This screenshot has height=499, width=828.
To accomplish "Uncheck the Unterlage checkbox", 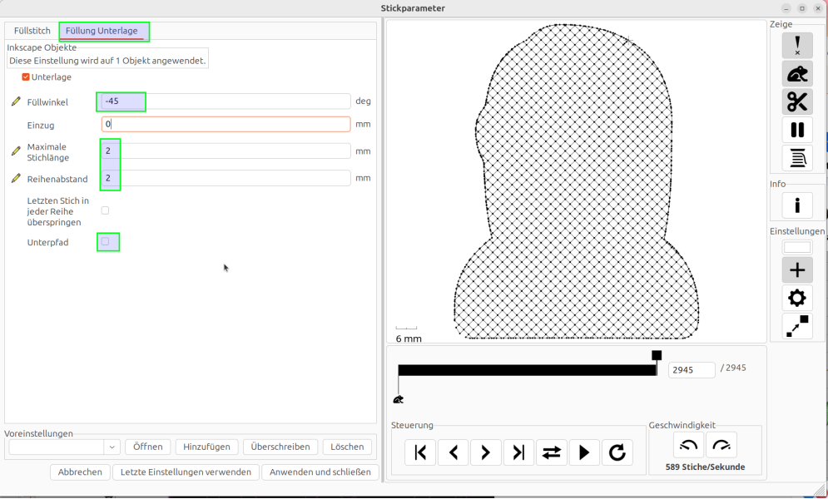I will coord(26,77).
